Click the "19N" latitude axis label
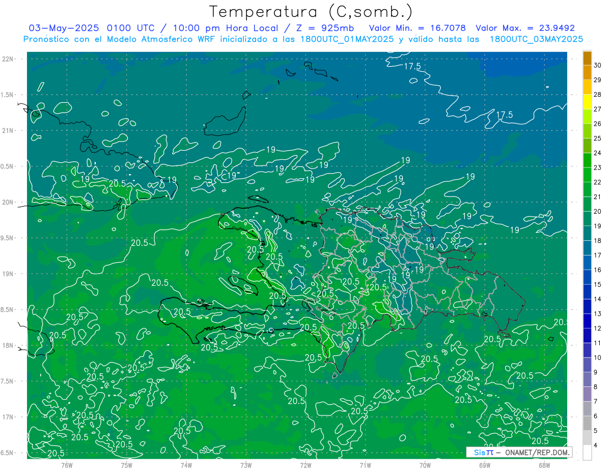The height and width of the screenshot is (472, 611). coord(8,274)
